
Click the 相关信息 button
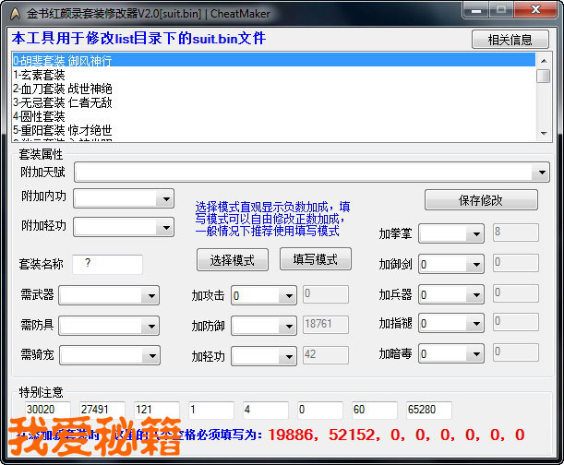[509, 40]
